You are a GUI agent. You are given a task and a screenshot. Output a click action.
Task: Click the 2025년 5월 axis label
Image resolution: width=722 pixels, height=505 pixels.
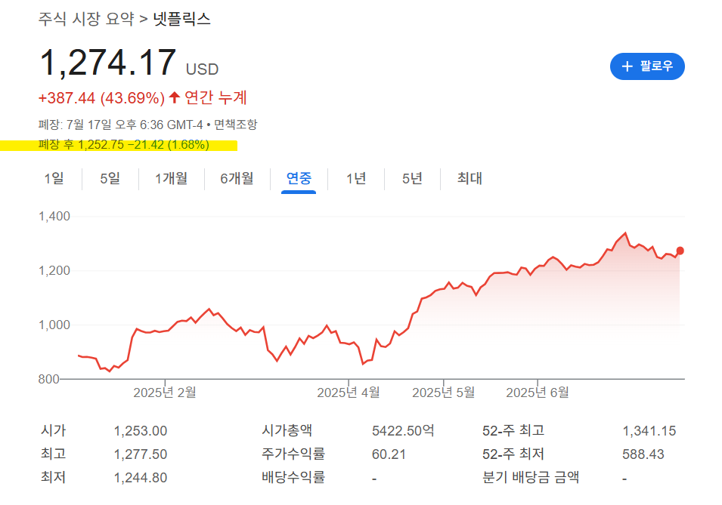[444, 393]
